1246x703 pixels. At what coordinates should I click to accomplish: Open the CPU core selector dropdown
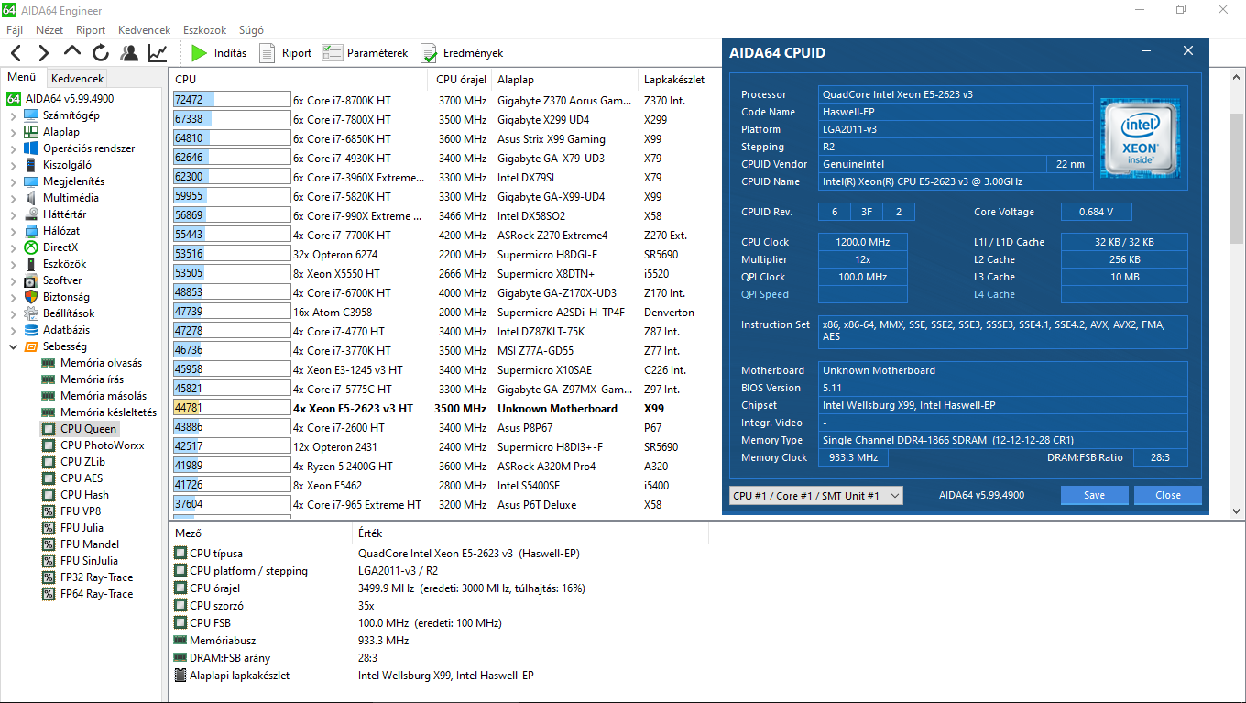[x=816, y=495]
